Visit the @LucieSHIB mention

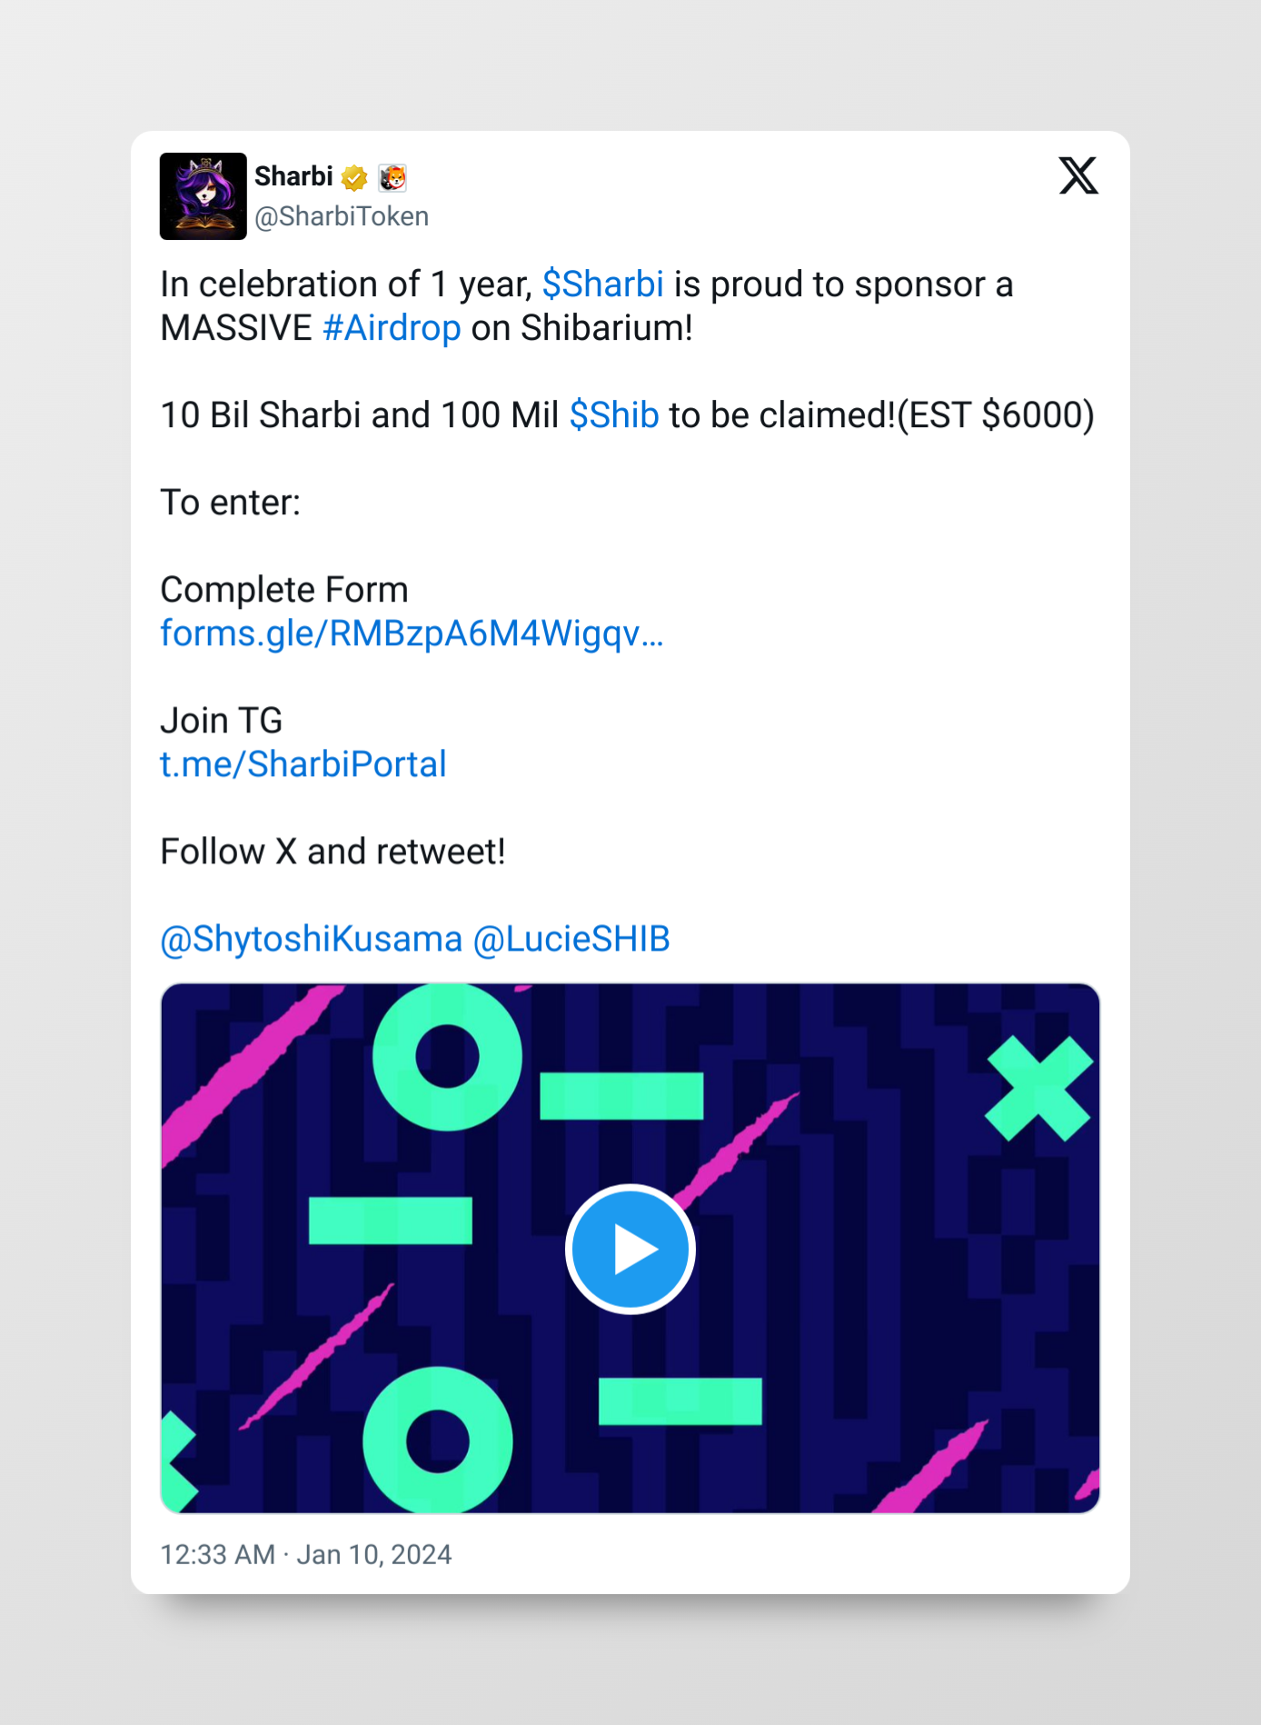[571, 939]
